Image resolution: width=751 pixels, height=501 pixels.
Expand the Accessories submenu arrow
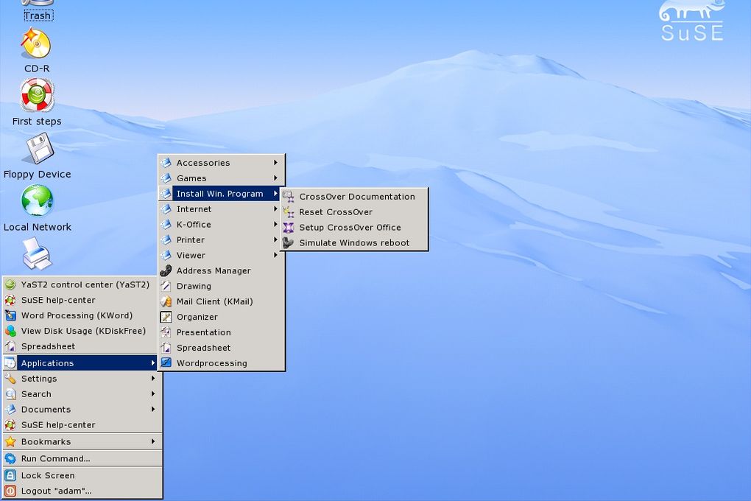[276, 163]
